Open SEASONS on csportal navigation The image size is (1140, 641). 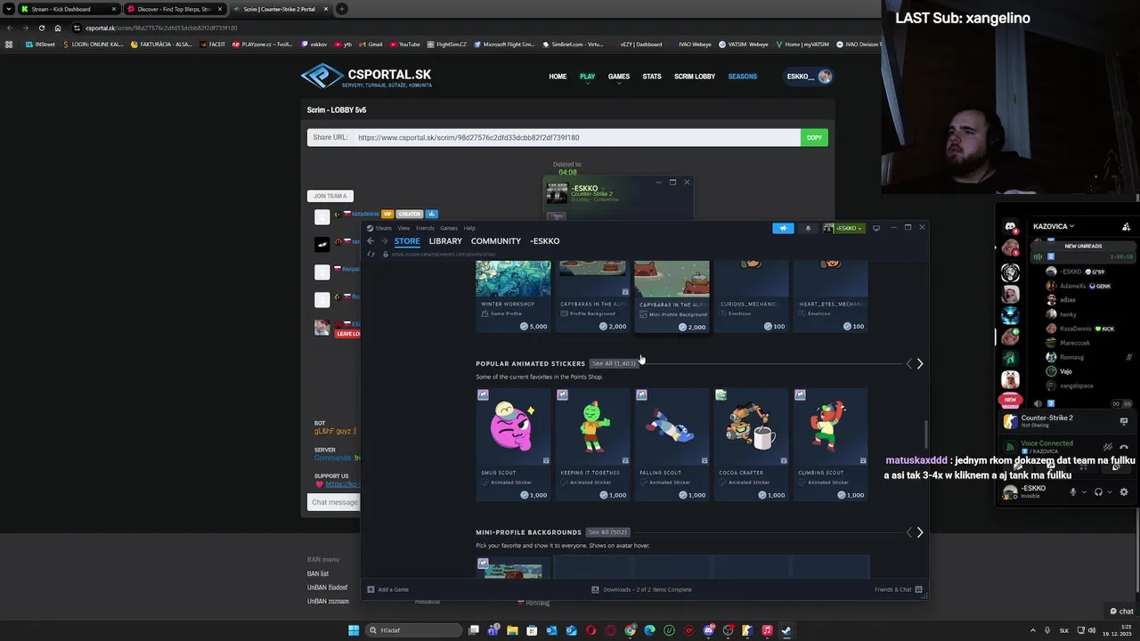click(x=743, y=77)
